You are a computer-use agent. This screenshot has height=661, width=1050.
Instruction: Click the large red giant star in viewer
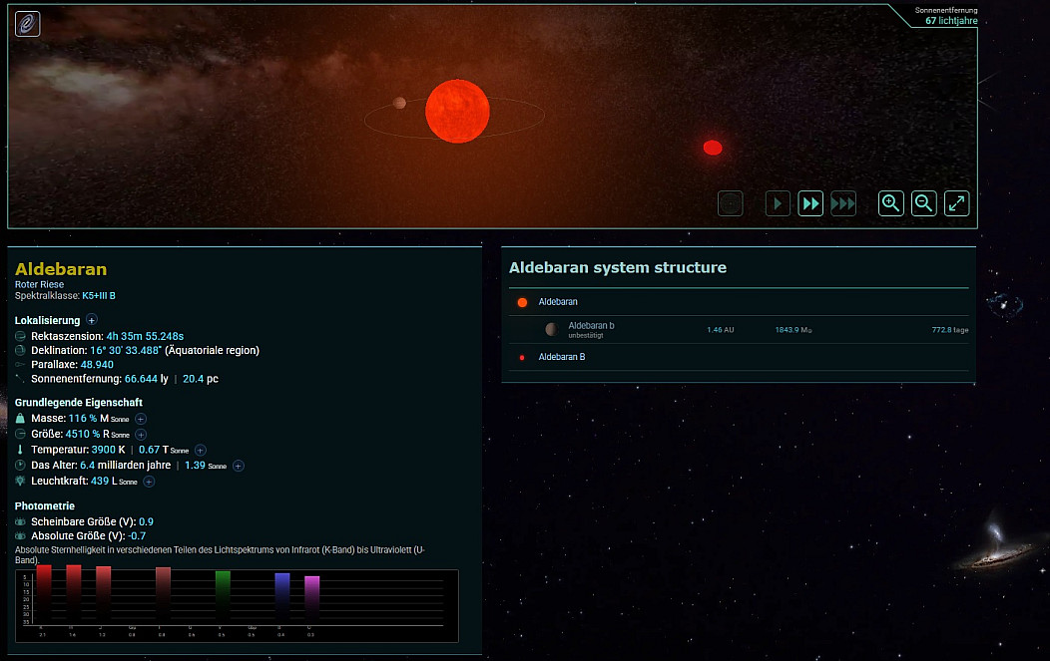click(457, 112)
